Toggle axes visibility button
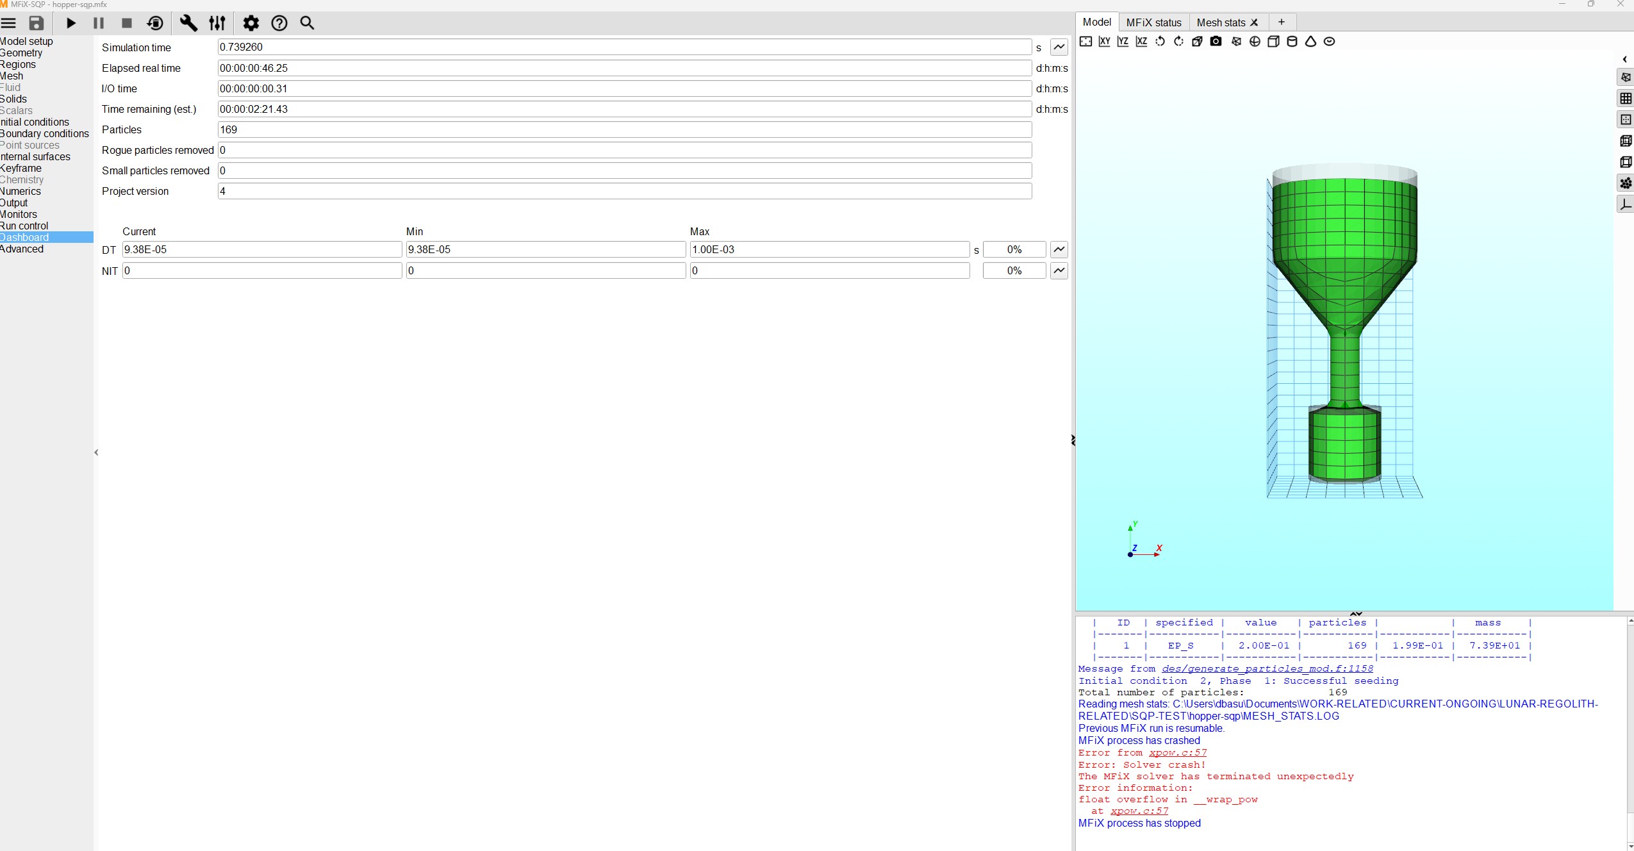This screenshot has height=851, width=1634. pos(1626,204)
